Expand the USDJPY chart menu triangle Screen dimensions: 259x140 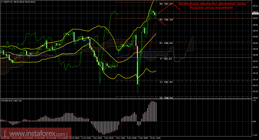pyautogui.click(x=2, y=2)
